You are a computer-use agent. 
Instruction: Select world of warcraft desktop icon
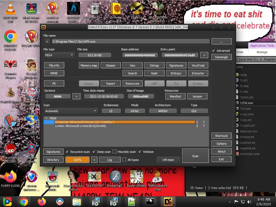[x=52, y=12]
